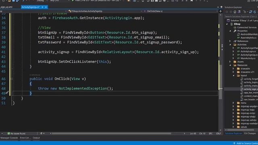Click the green No issues found checkmark
Viewport: 258px width, 145px height.
coord(9,133)
